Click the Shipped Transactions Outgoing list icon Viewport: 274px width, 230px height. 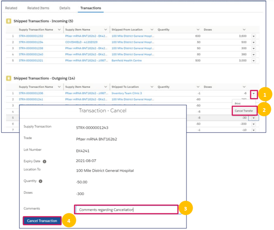point(9,78)
